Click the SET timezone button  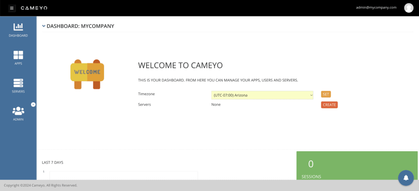pos(326,94)
